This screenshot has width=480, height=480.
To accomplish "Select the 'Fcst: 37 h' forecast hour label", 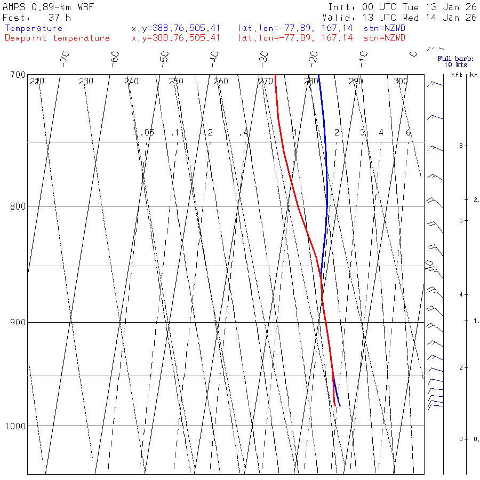I will point(37,18).
